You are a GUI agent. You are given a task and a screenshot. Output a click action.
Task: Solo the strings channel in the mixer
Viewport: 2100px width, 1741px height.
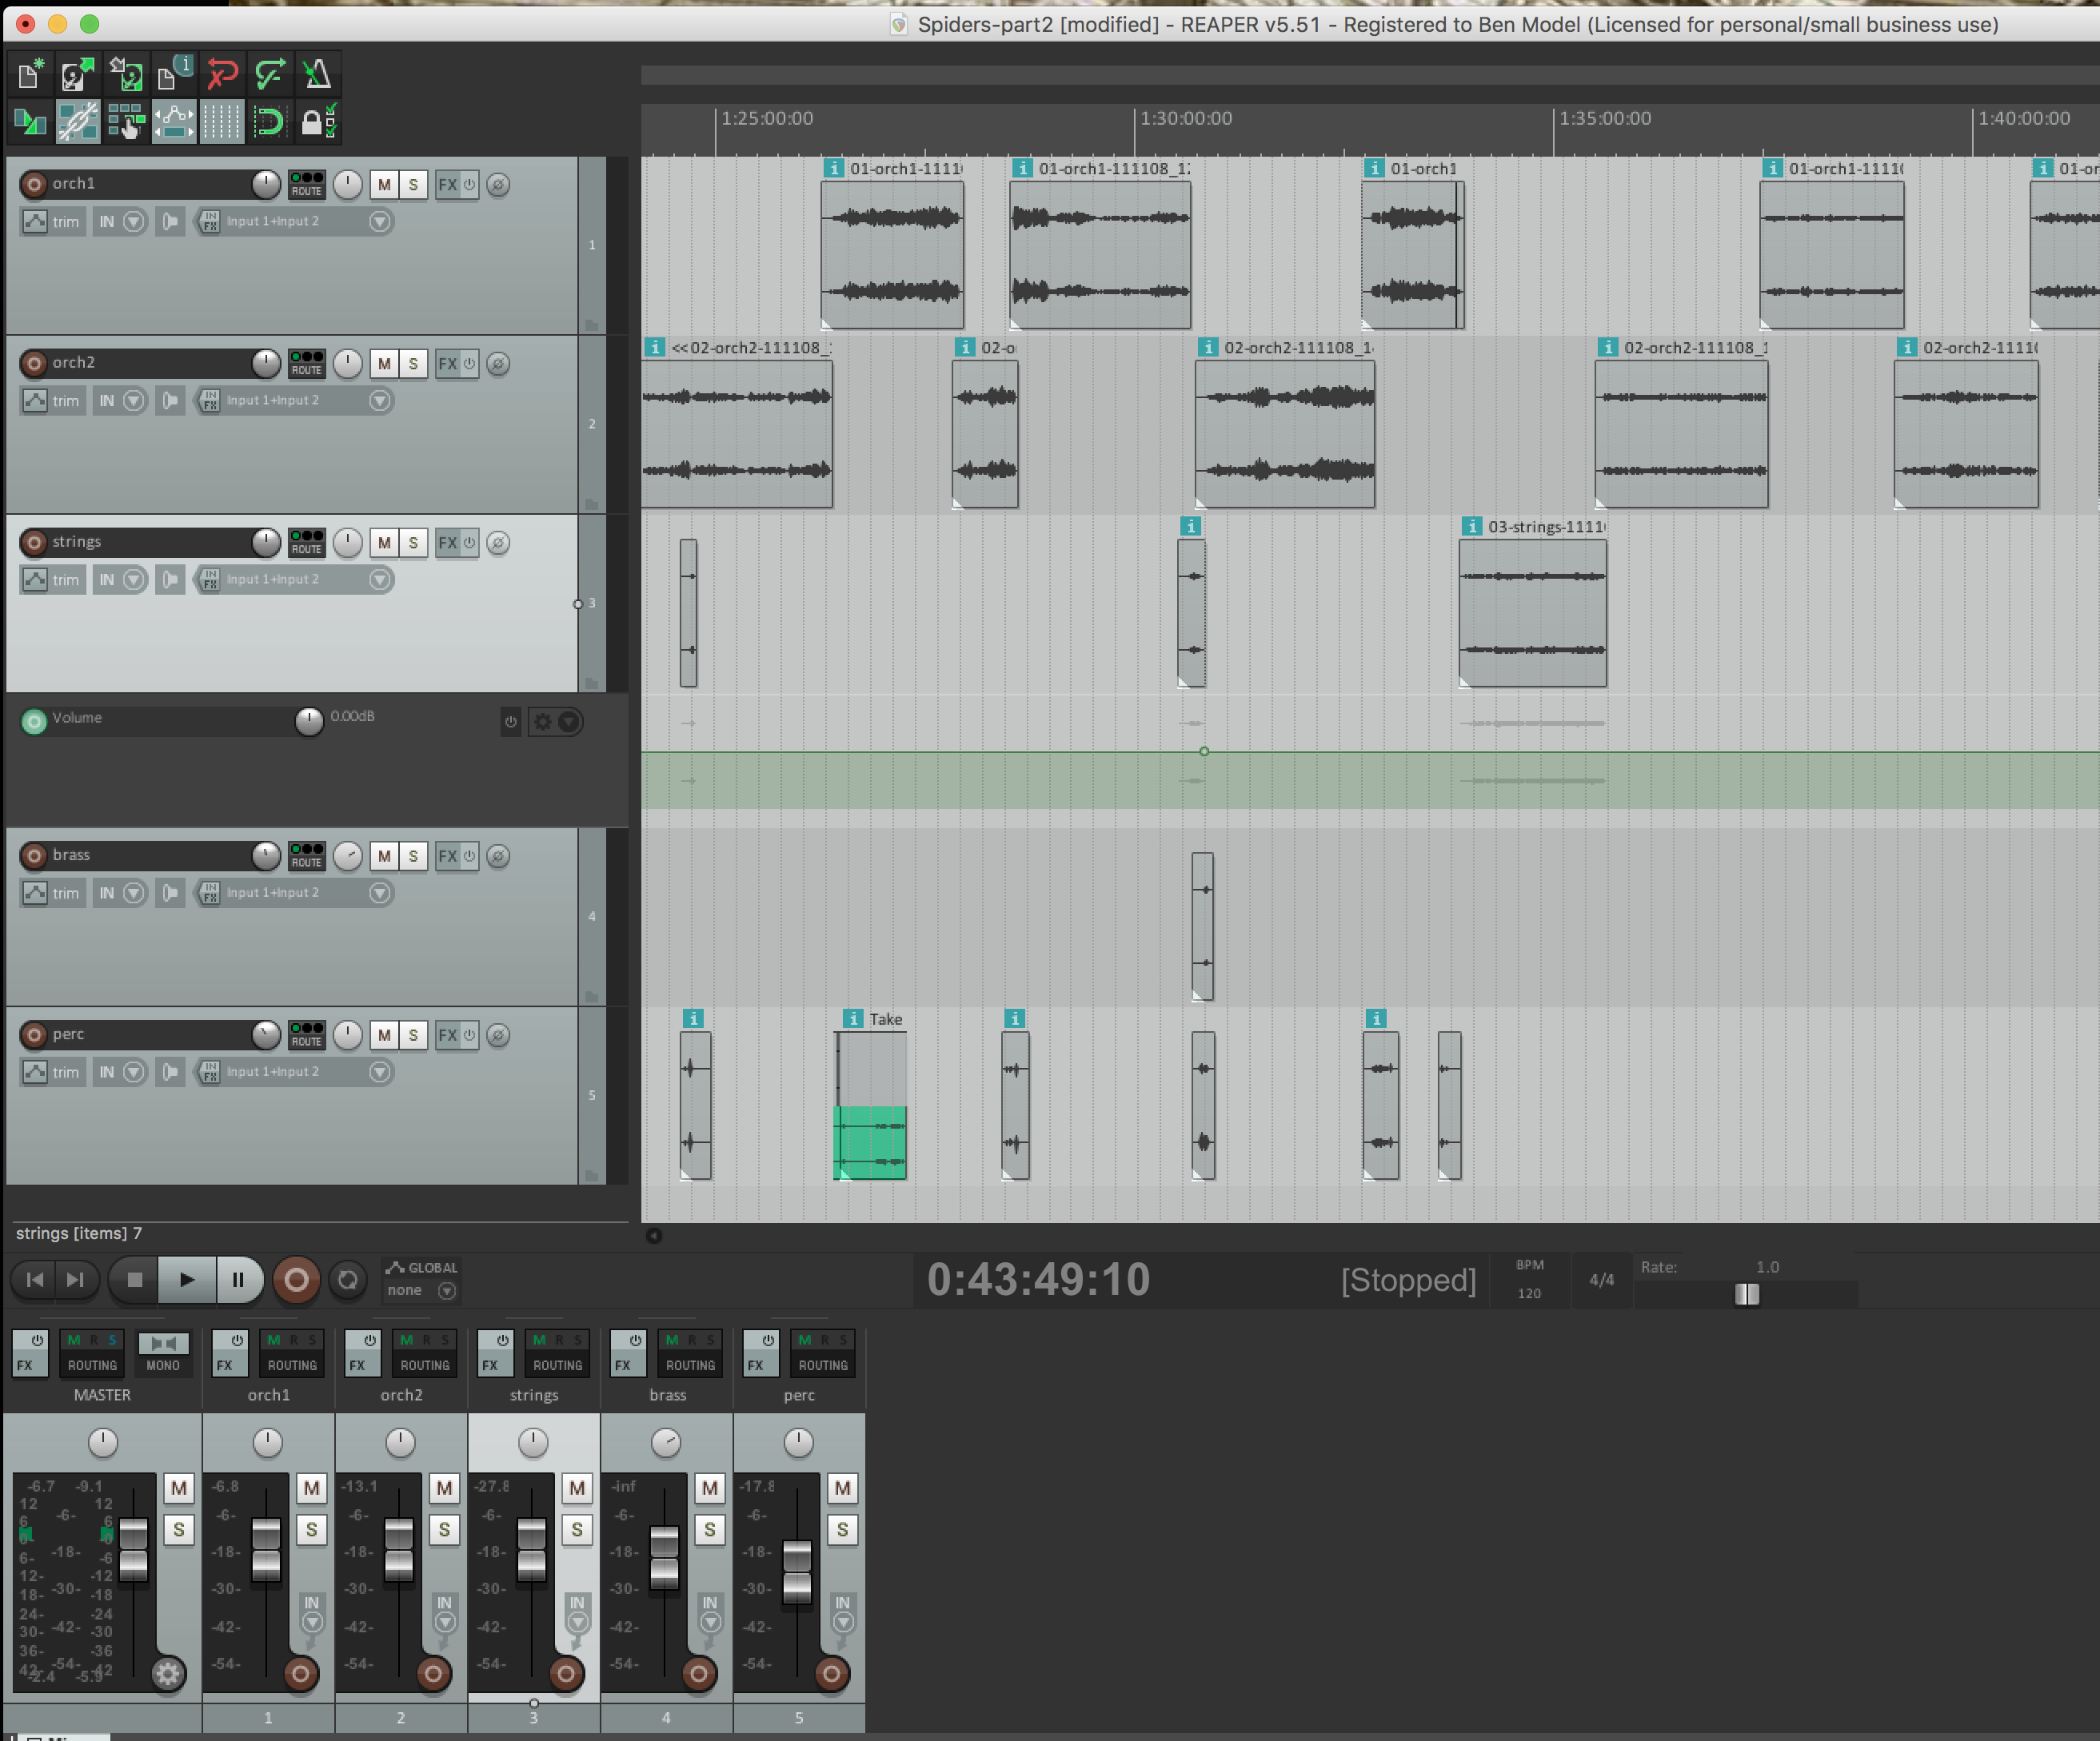(x=577, y=1530)
